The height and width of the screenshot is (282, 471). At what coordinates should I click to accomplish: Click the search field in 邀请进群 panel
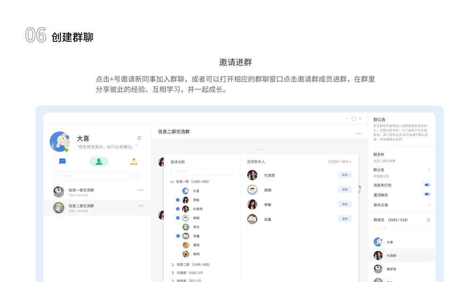pyautogui.click(x=202, y=172)
